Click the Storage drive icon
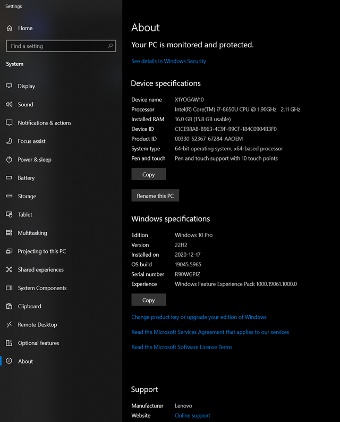This screenshot has width=340, height=422. [9, 196]
